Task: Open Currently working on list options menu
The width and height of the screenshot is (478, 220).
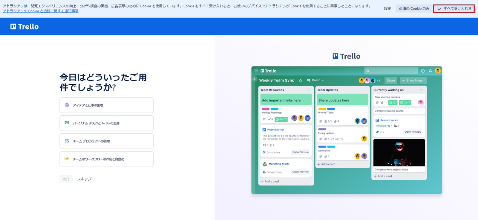Action: tap(422, 90)
